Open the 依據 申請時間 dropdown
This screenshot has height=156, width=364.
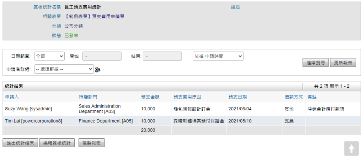(x=218, y=56)
